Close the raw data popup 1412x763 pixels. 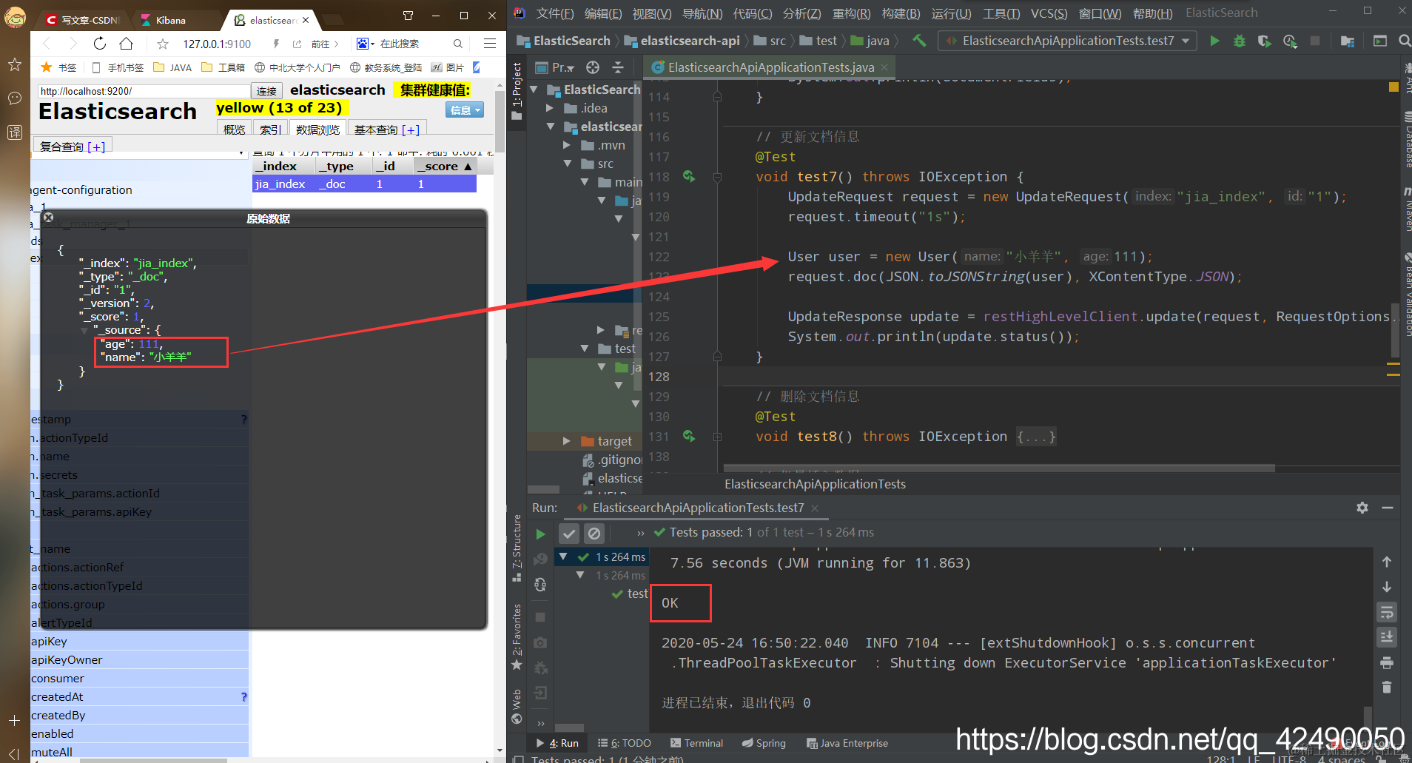[48, 218]
